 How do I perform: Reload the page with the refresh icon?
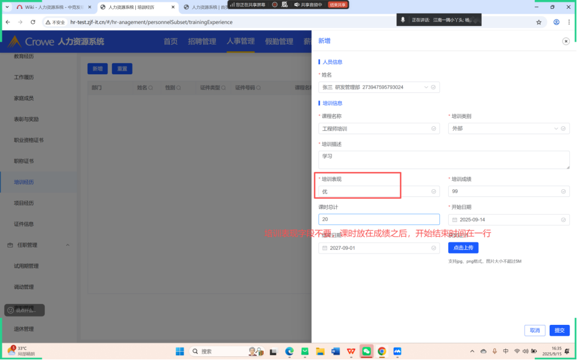[33, 22]
